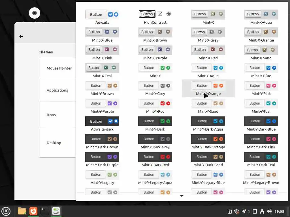Apply the Mint-Y-Grey theme
The height and width of the screenshot is (217, 290).
pyautogui.click(x=155, y=88)
